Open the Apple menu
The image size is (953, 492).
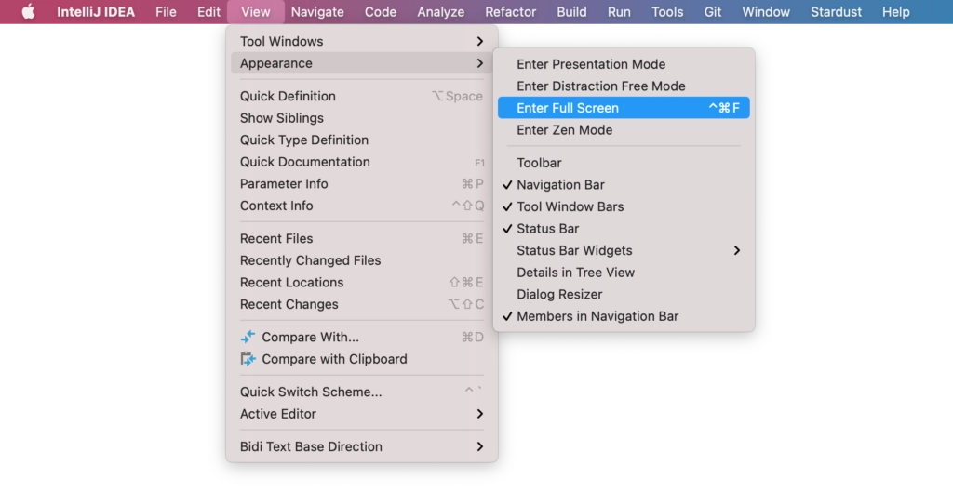pos(28,11)
